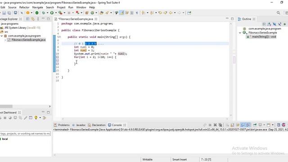The image size is (288, 162).
Task: Click the New Java Class icon
Action: [x=92, y=13]
